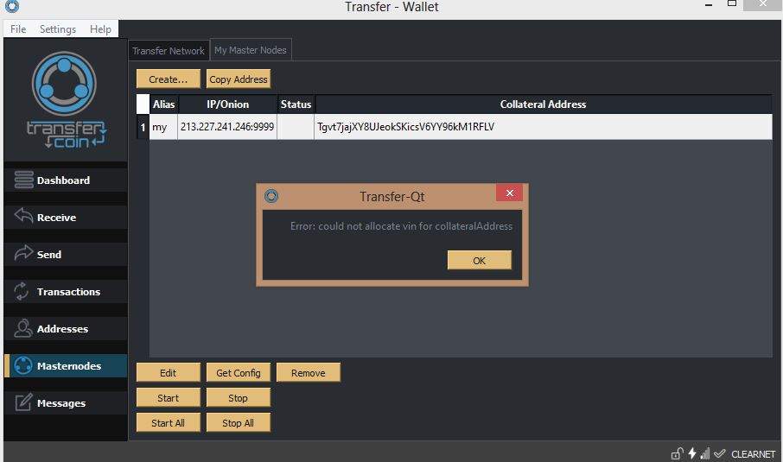
Task: Select the 'my' alias cell
Action: [163, 127]
